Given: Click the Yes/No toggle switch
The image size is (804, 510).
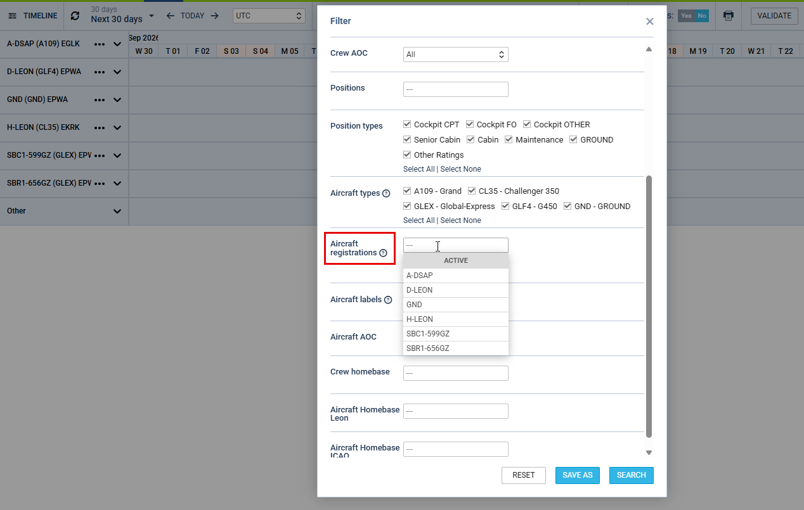Looking at the screenshot, I should (693, 16).
